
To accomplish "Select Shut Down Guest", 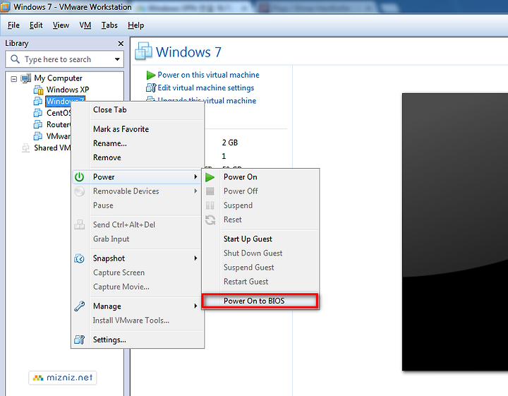I will point(260,253).
